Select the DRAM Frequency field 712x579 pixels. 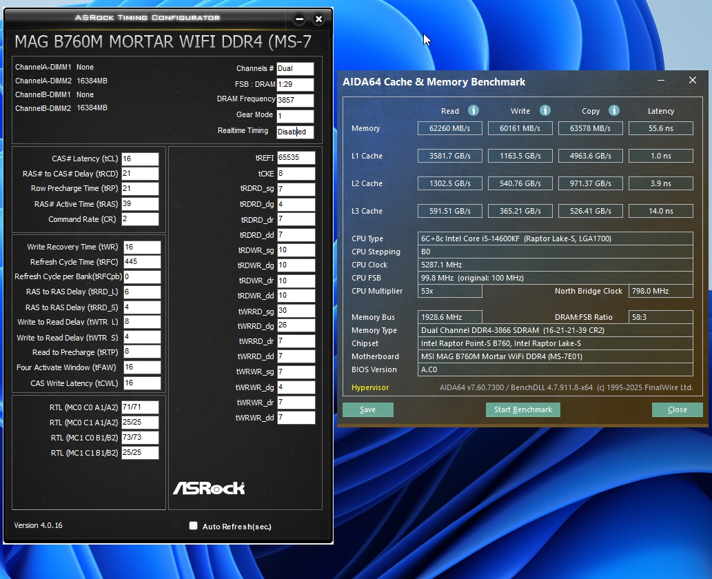coord(295,100)
